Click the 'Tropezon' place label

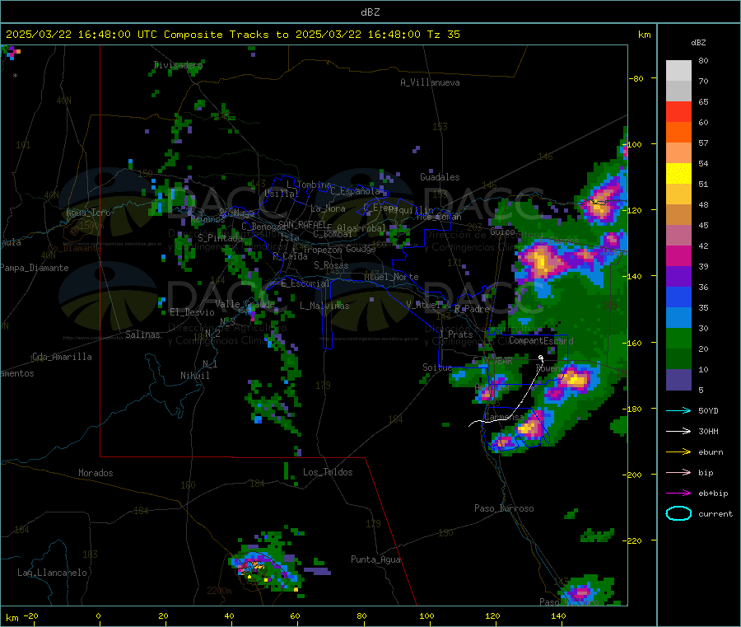pos(322,250)
